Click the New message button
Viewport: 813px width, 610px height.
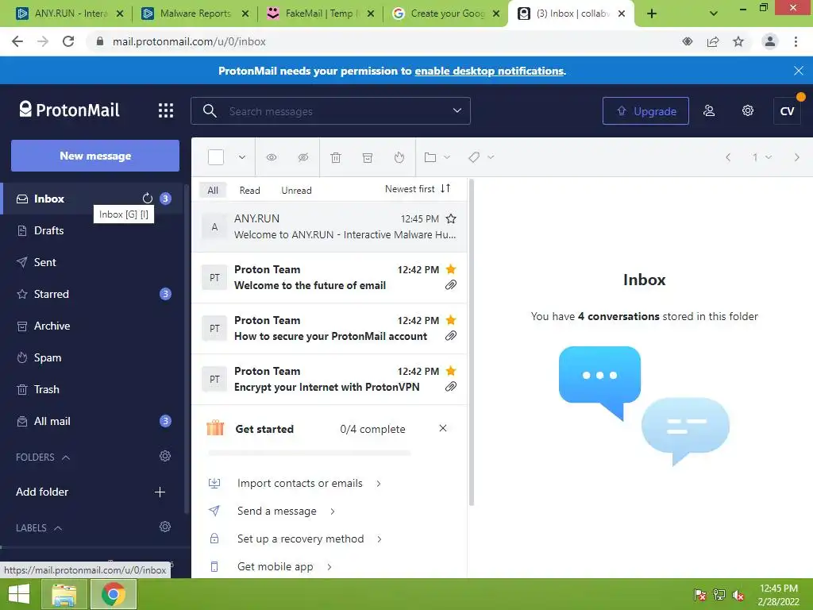pos(95,156)
